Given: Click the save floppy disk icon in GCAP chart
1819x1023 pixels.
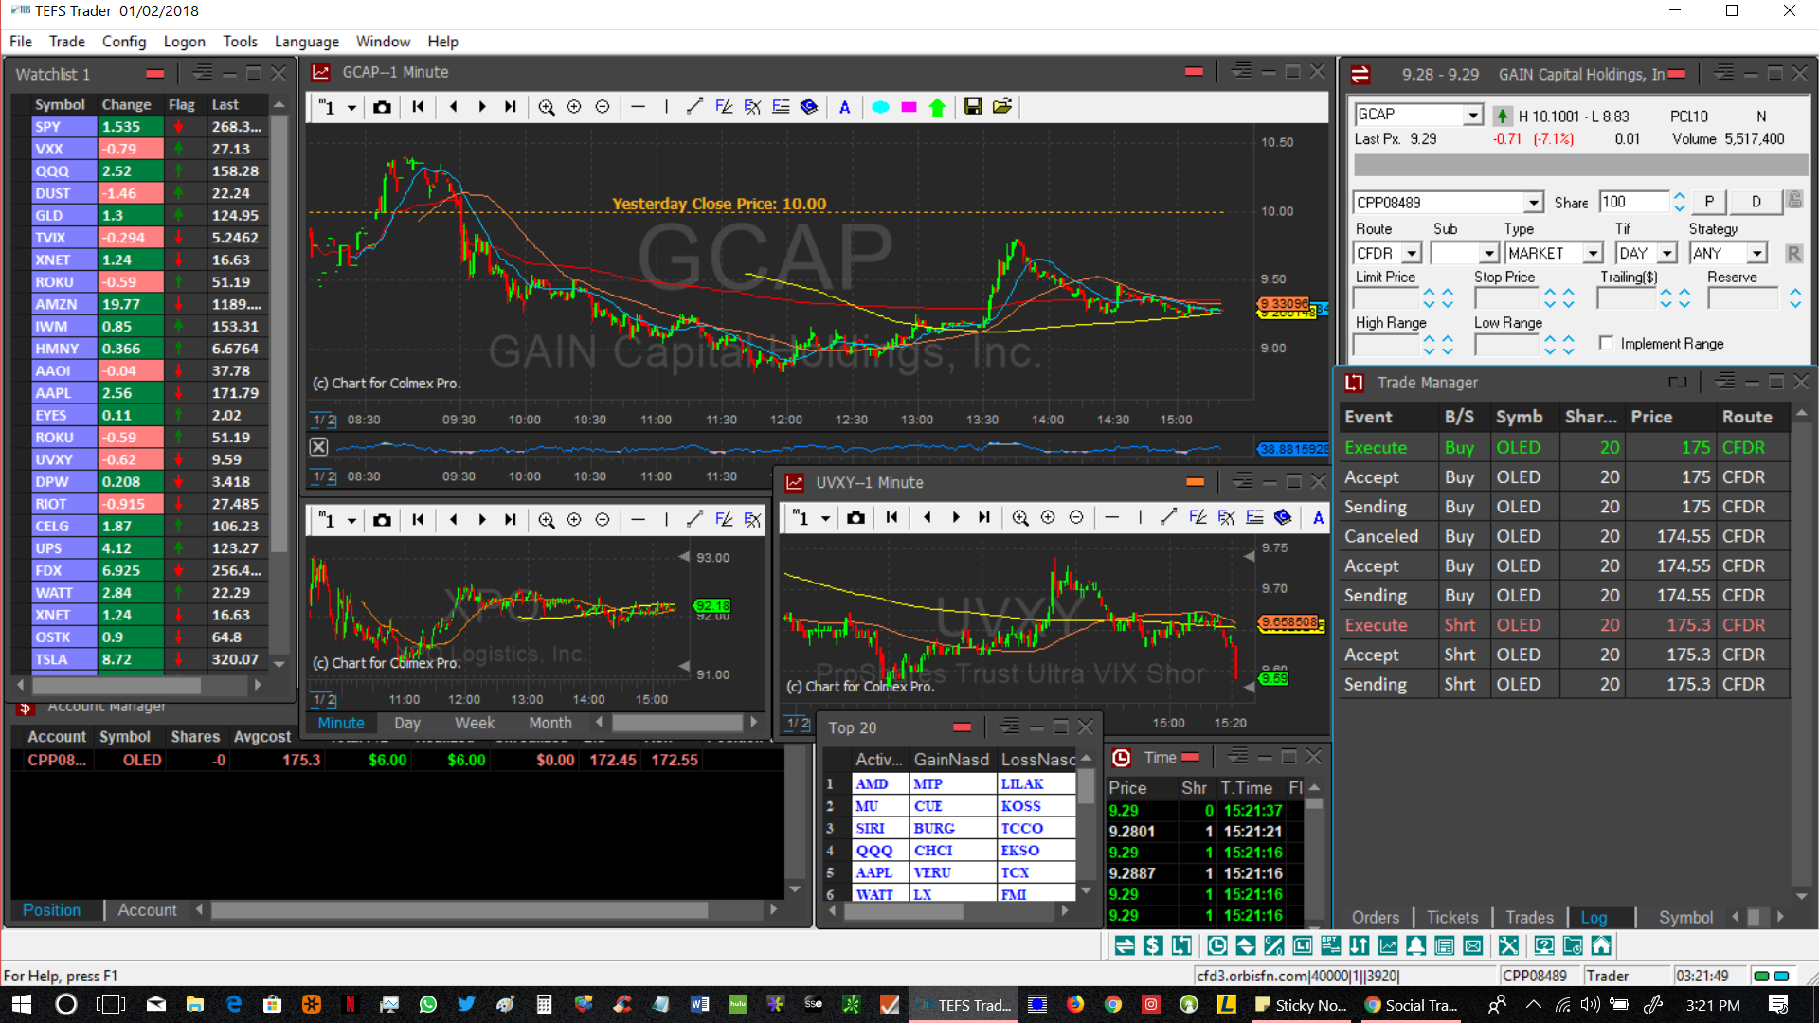Looking at the screenshot, I should pyautogui.click(x=973, y=107).
